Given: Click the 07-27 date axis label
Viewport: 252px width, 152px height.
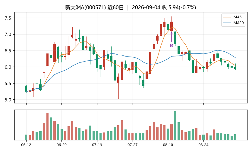Looking at the screenshot, I should (133, 145).
